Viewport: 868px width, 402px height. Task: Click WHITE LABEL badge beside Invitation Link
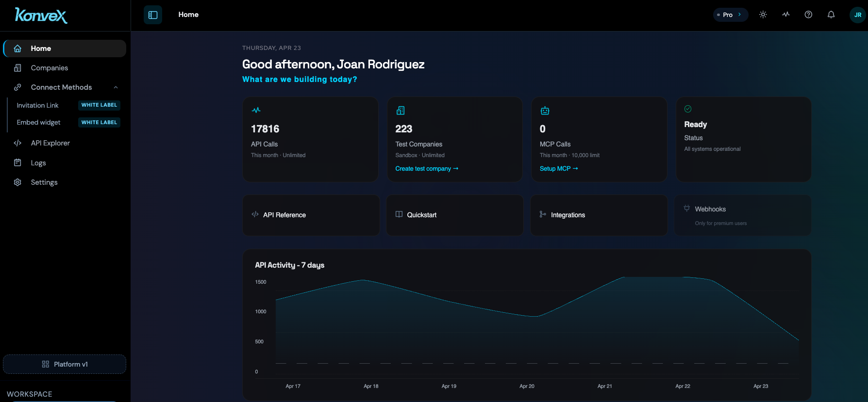tap(99, 105)
